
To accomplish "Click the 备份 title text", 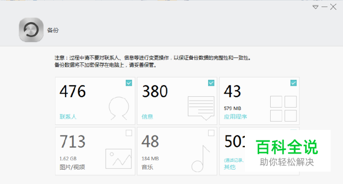I will click(53, 30).
